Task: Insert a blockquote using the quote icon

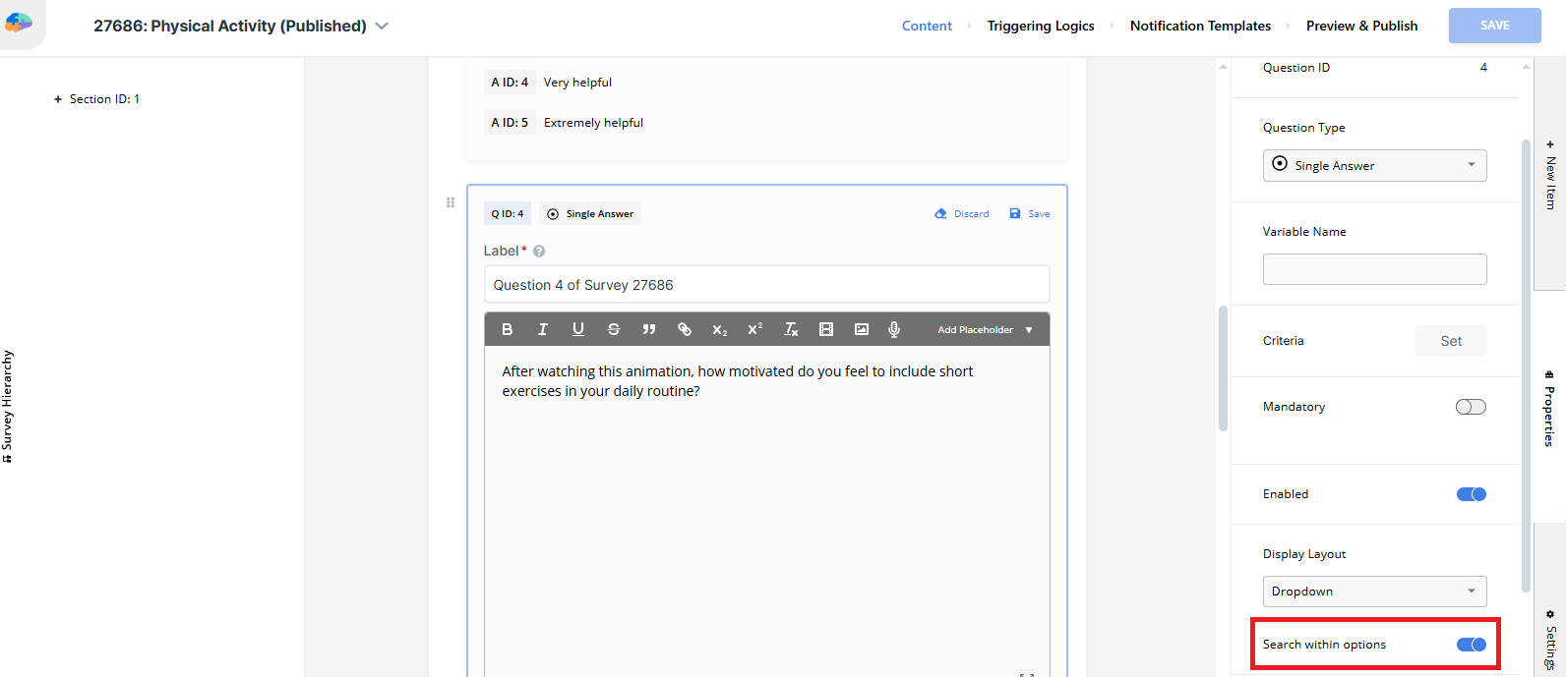Action: click(649, 329)
